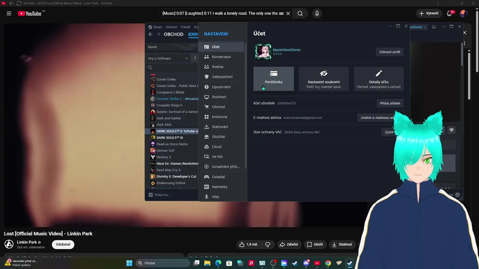This screenshot has width=479, height=269.
Task: Launch Microsoft Edge from the taskbar
Action: (218, 263)
